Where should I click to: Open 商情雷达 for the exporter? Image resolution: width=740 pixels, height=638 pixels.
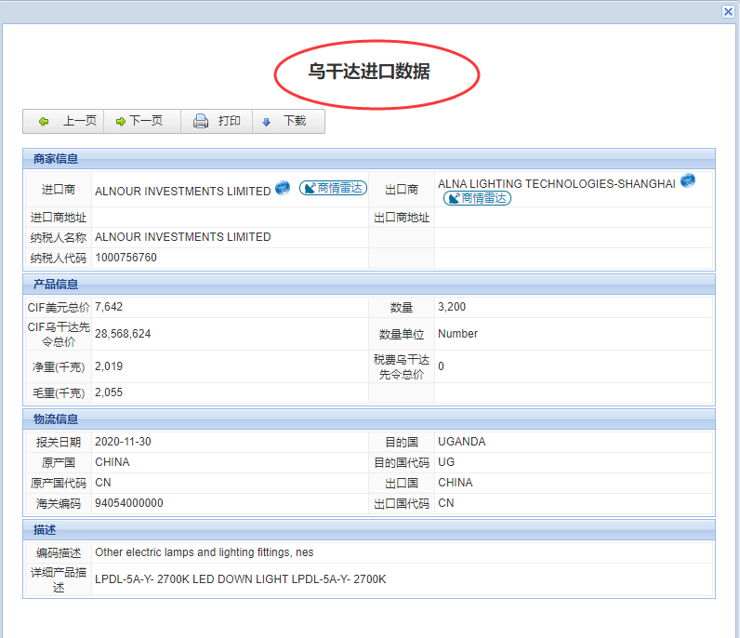(477, 198)
